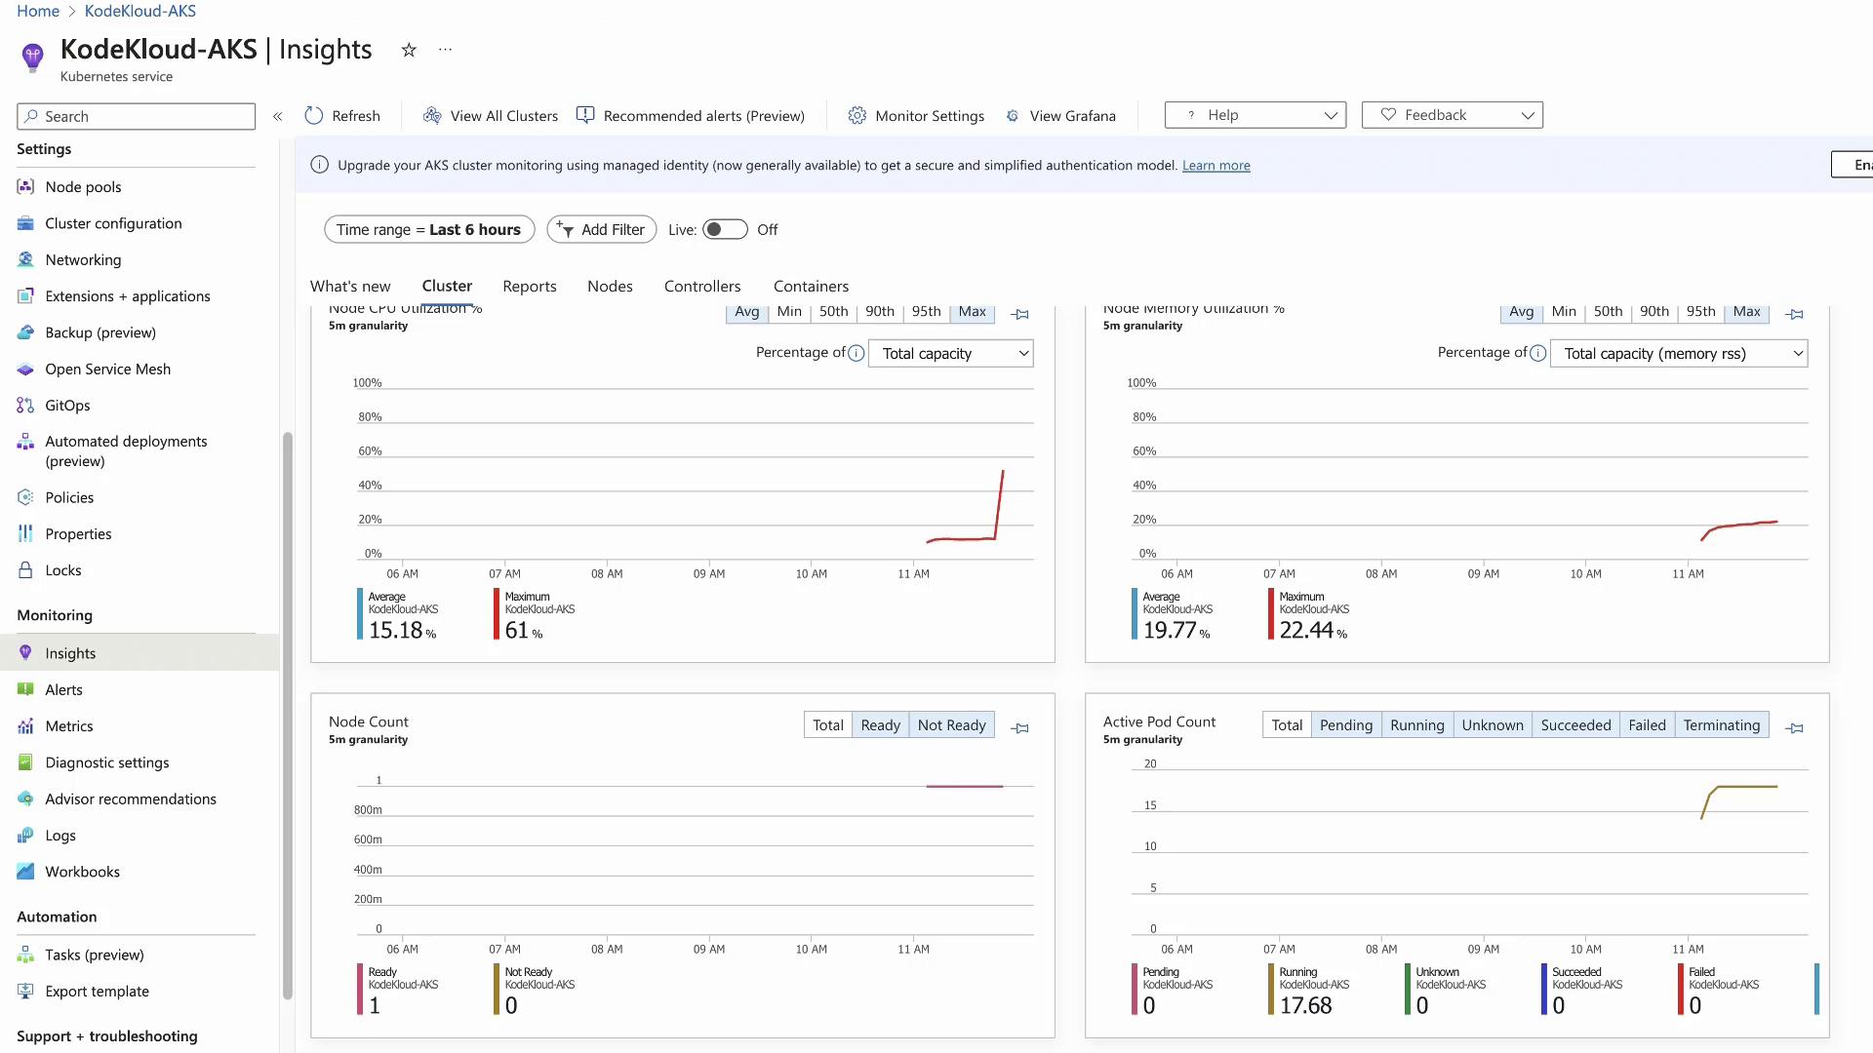Toggle the Not Ready node count filter
Viewport: 1873px width, 1053px height.
tap(951, 724)
